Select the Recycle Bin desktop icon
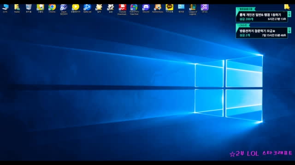 (x=29, y=8)
